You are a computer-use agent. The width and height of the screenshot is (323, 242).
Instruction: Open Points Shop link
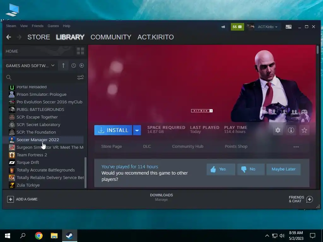pyautogui.click(x=236, y=146)
